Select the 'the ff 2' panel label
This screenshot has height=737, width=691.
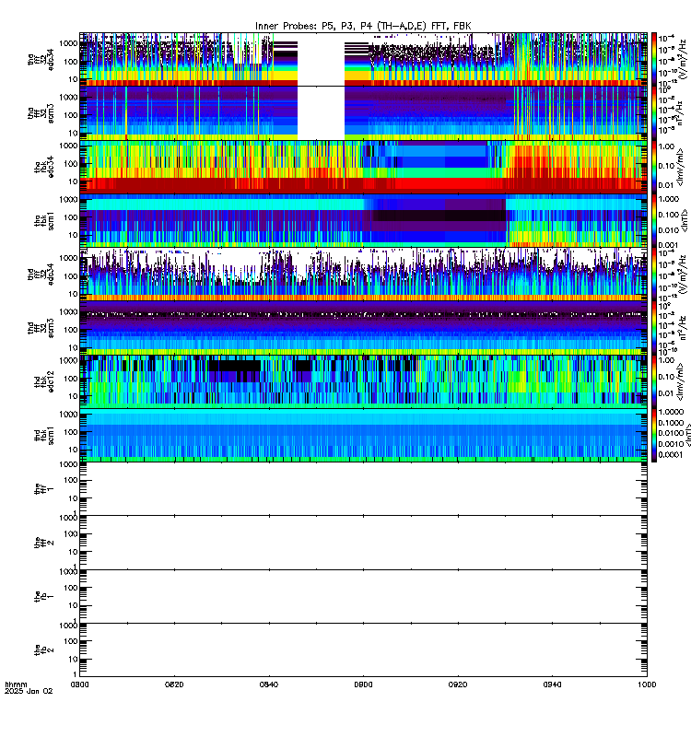pos(43,543)
